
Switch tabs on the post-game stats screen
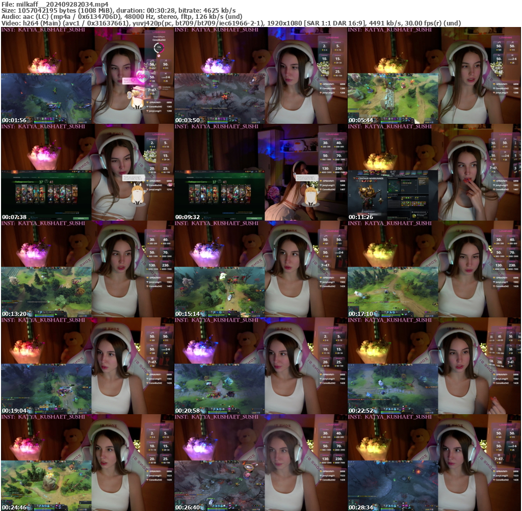click(x=23, y=177)
